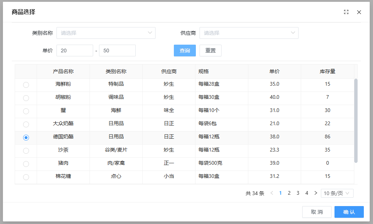Click the previous page left arrow
The width and height of the screenshot is (373, 224).
click(x=272, y=193)
